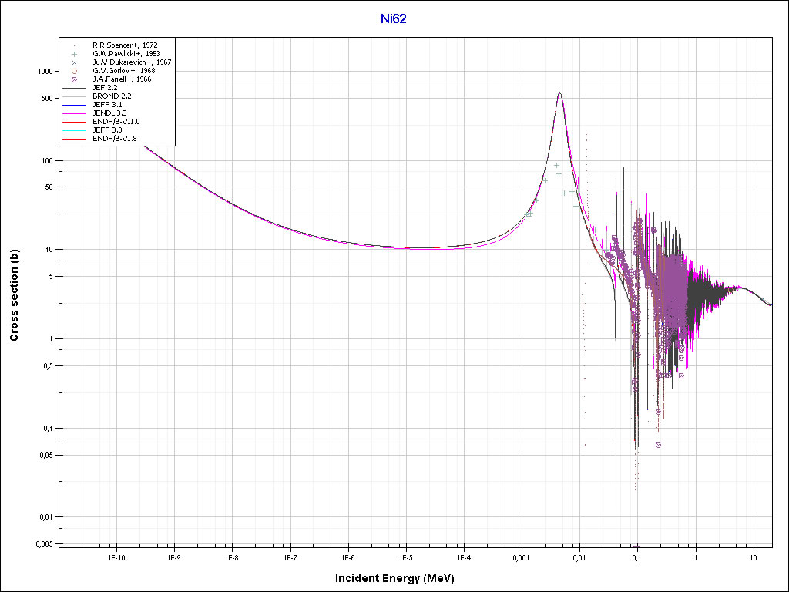Click the G.V.Gorlov legend marker symbol
789x592 pixels.
coord(75,71)
